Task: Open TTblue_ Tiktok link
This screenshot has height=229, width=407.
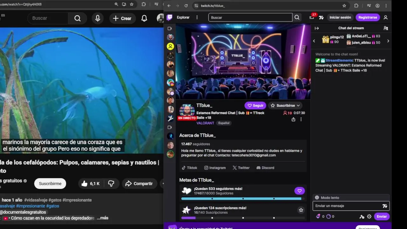Action: pos(190,168)
